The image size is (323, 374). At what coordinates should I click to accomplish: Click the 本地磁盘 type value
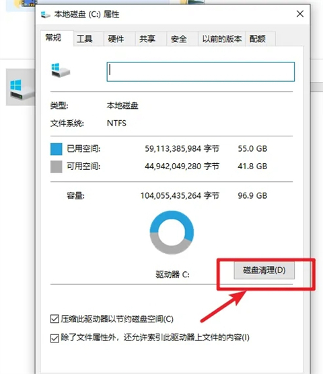(x=122, y=105)
